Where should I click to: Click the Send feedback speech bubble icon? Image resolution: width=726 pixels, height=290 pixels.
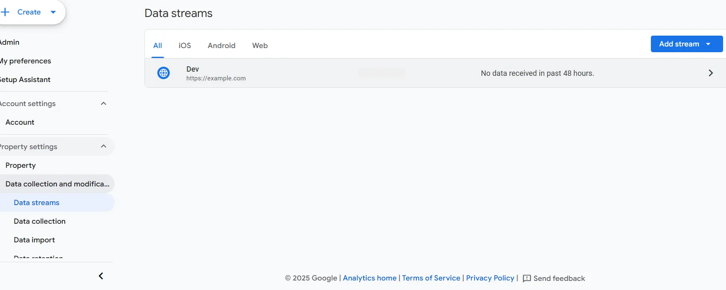(x=527, y=278)
